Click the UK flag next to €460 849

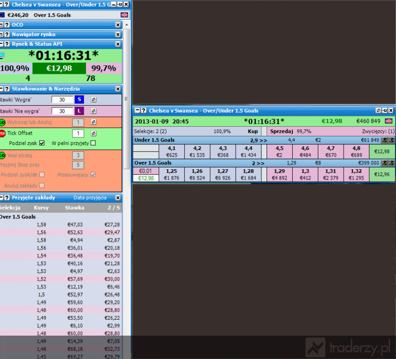[389, 121]
